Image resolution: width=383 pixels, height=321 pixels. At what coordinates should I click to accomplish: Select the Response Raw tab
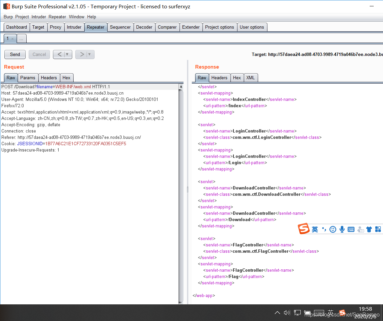202,78
